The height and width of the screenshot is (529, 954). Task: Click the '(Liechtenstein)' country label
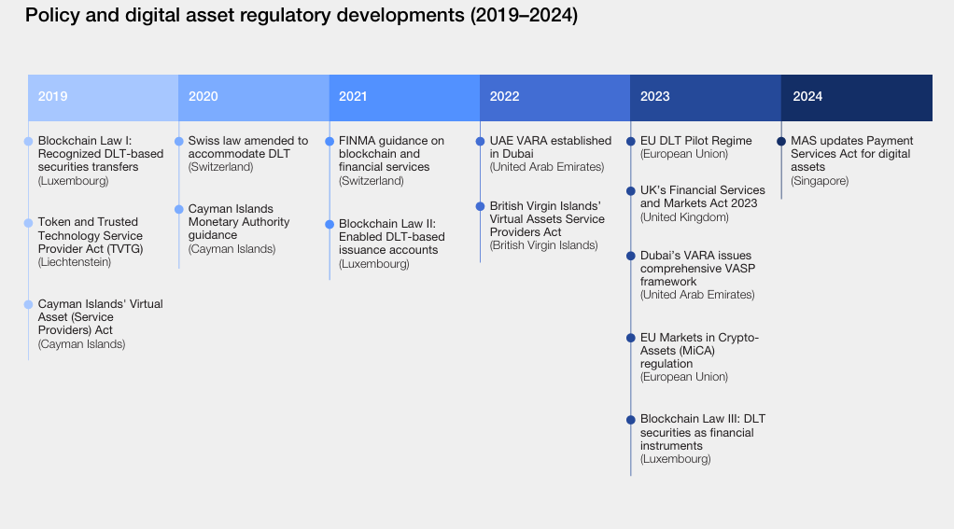[x=75, y=262]
